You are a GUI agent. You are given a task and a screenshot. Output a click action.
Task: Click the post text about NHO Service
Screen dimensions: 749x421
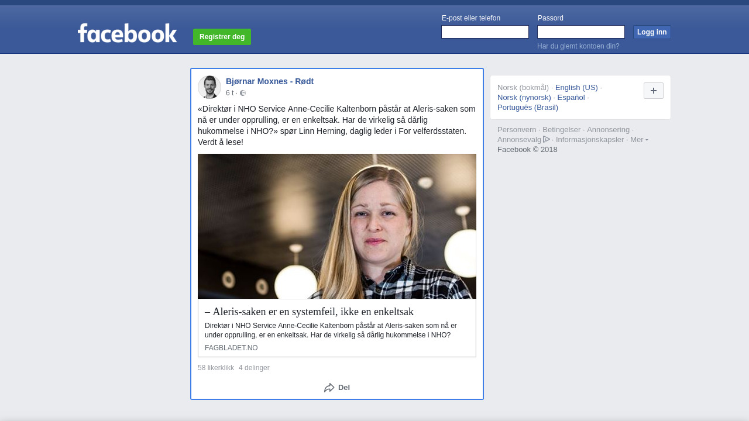337,126
